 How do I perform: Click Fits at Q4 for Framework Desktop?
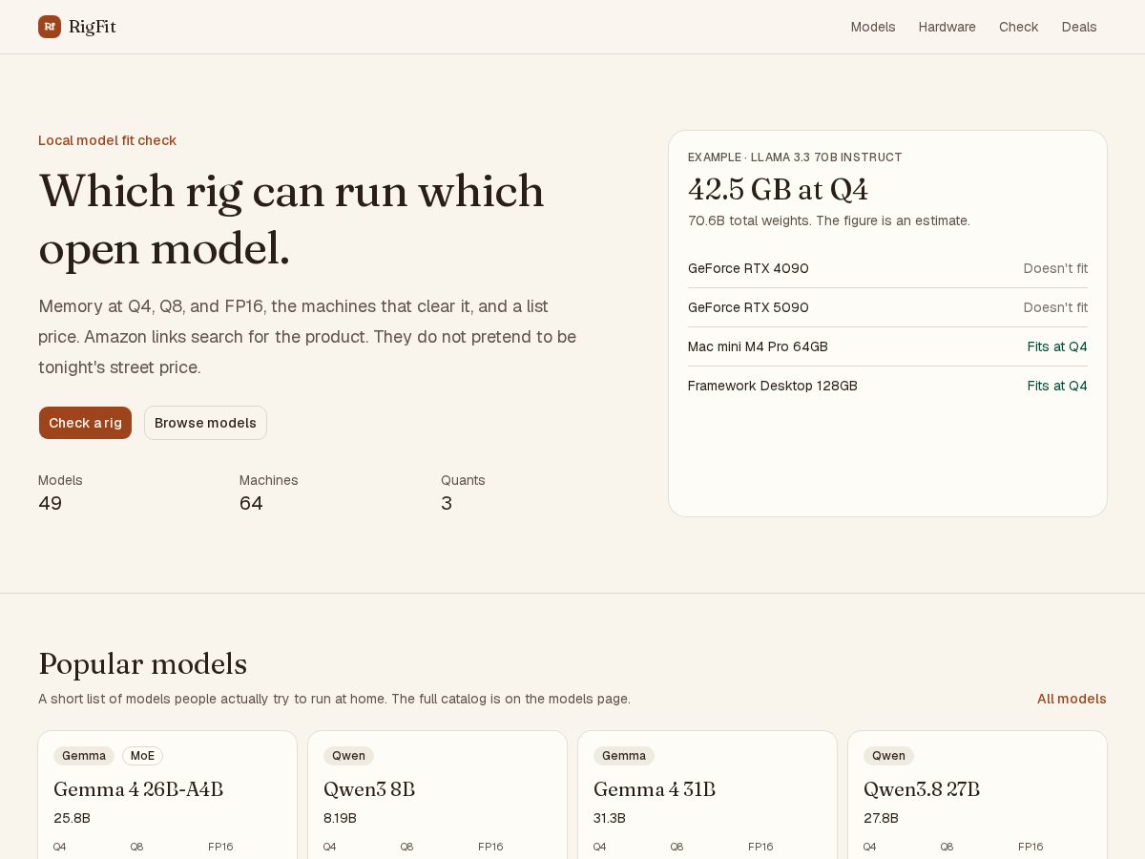(1057, 386)
